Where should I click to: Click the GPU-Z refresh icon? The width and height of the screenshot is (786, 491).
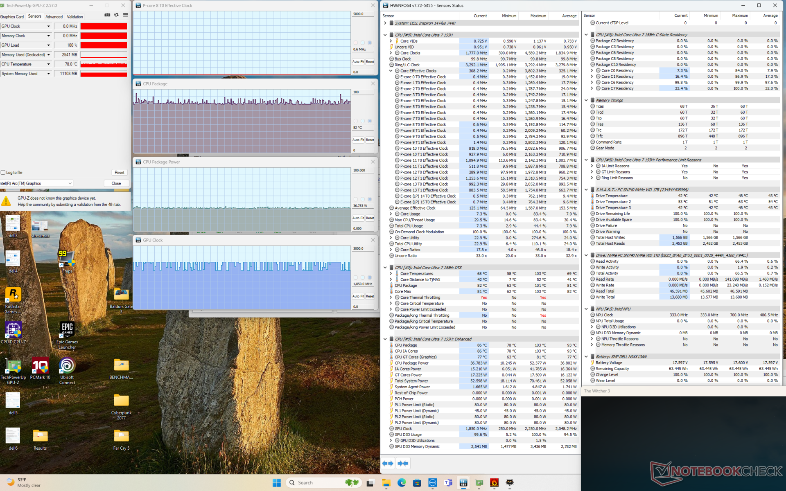(x=116, y=15)
